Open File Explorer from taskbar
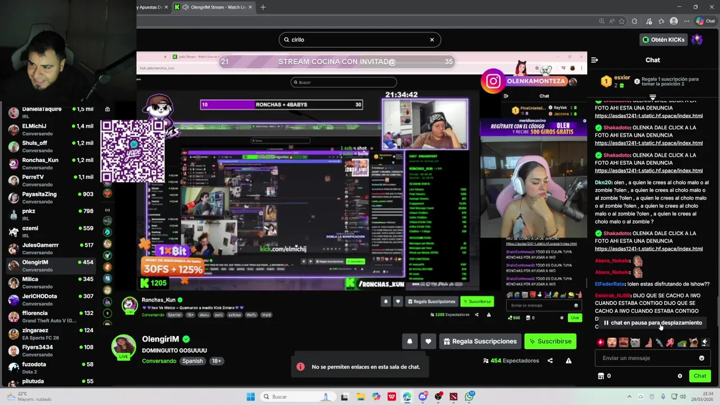Viewport: 720px width, 405px height. (361, 397)
